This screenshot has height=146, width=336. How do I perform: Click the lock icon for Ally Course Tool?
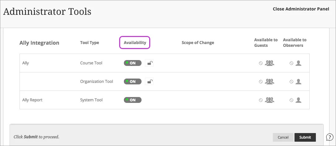149,63
